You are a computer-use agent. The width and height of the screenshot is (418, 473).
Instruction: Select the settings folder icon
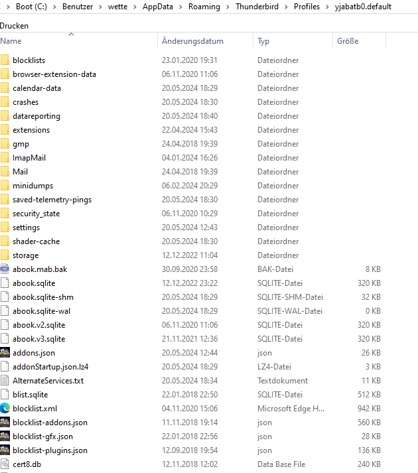tap(5, 227)
